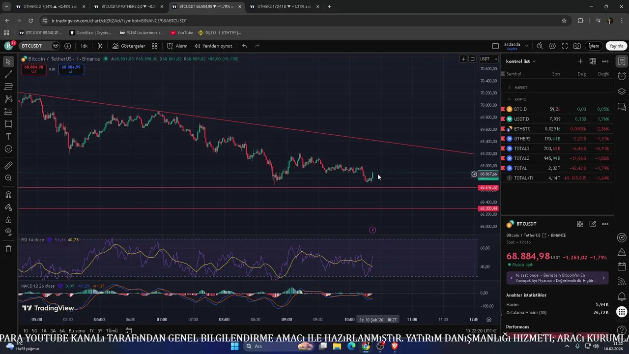The image size is (629, 354).
Task: Open the emoji icons tool
Action: (x=8, y=149)
